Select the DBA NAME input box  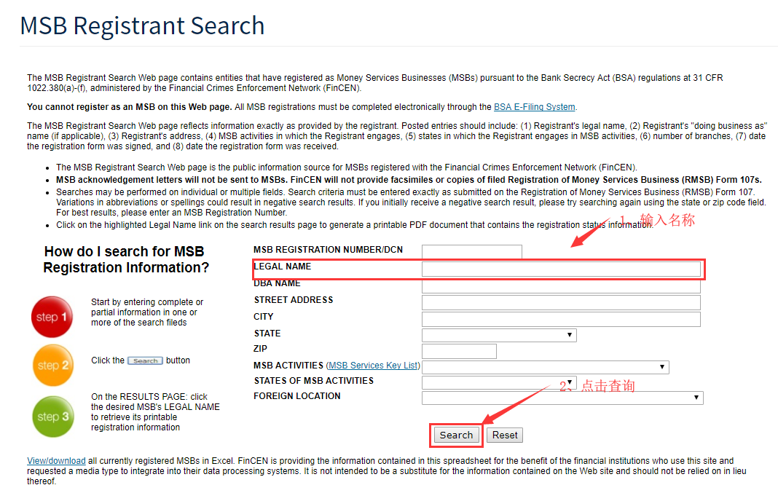click(x=560, y=285)
